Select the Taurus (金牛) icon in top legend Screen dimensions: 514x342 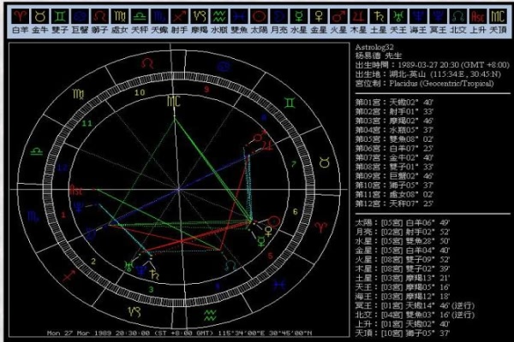[x=40, y=16]
